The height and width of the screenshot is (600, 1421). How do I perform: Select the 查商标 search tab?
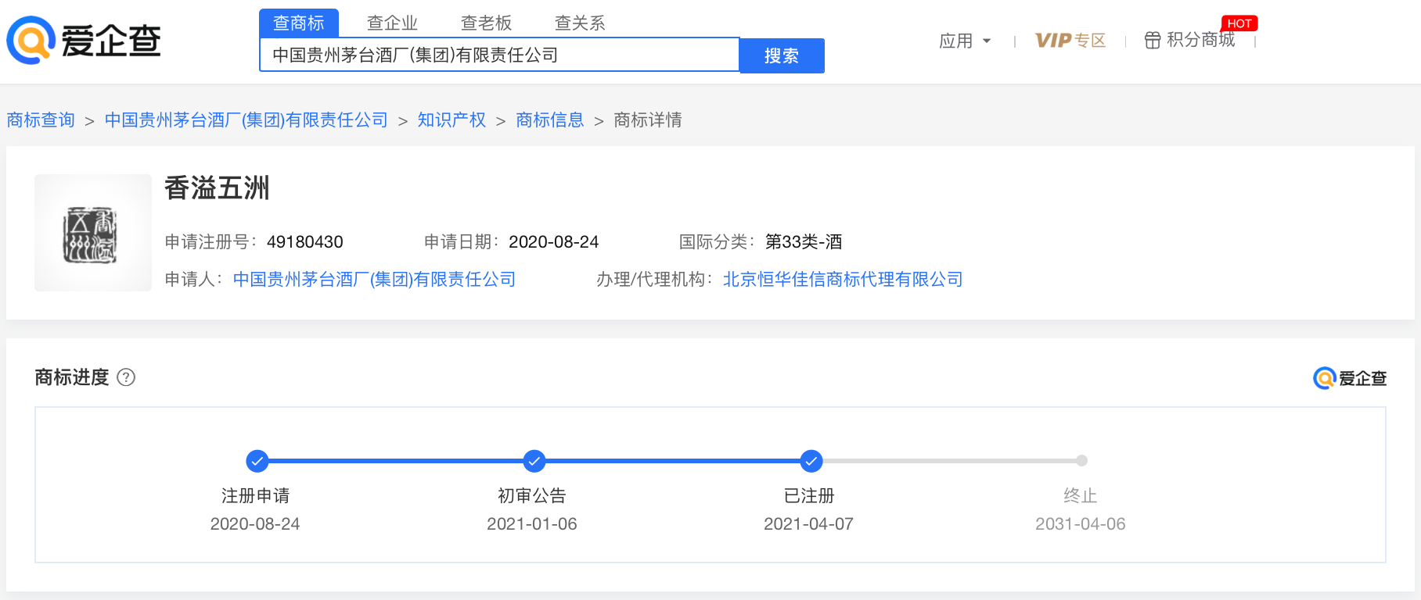pos(299,23)
